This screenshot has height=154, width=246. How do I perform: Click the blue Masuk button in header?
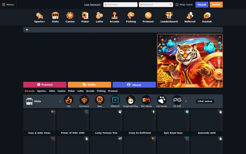pos(202,4)
